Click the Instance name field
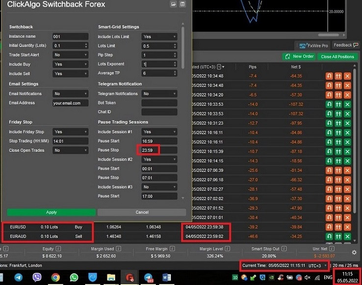 pyautogui.click(x=71, y=37)
